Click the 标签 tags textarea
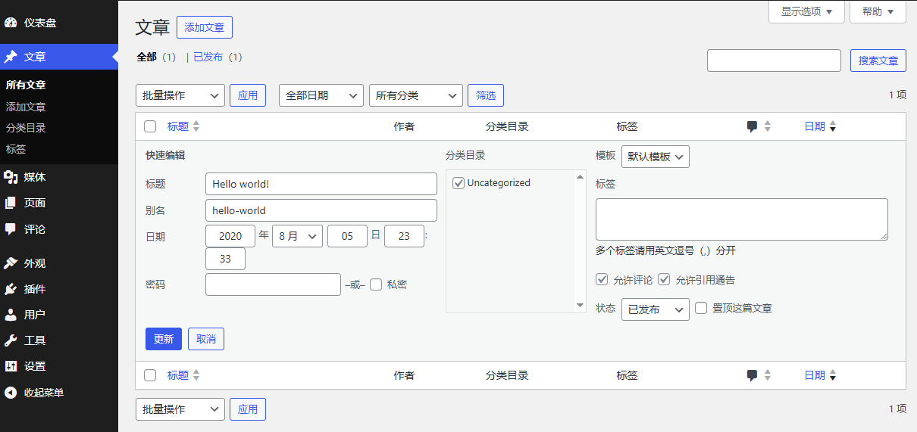The width and height of the screenshot is (917, 432). 742,219
